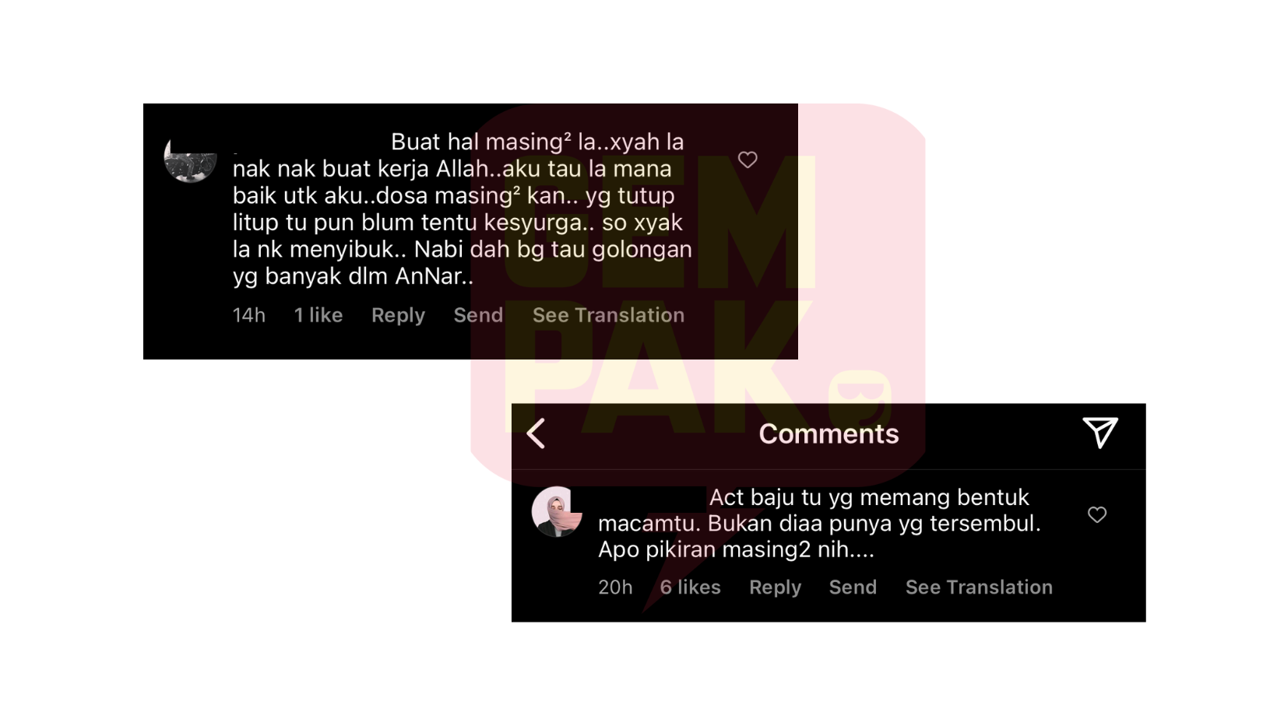
Task: View who gave '1 like'
Action: 318,315
